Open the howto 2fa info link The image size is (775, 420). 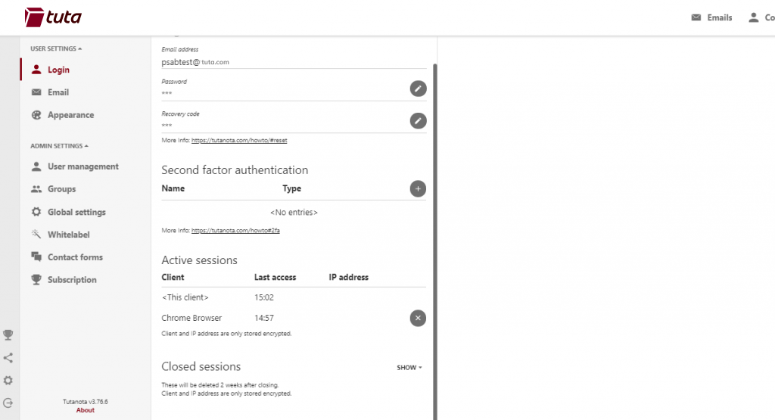(x=235, y=230)
